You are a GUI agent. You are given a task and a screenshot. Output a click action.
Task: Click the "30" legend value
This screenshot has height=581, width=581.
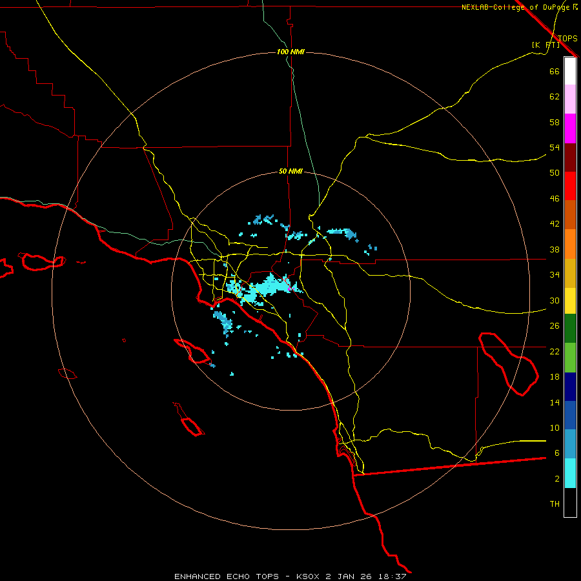pos(555,300)
